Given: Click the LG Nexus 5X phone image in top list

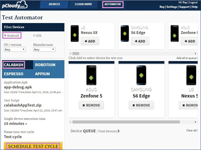Looking at the screenshot, I should pyautogui.click(x=75, y=34).
